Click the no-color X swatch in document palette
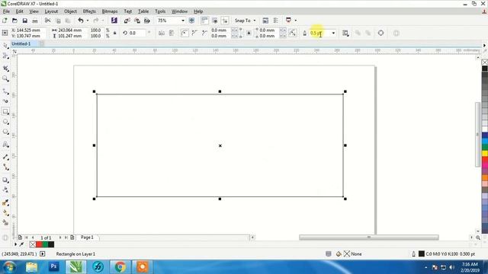This screenshot has width=488, height=274. point(33,244)
